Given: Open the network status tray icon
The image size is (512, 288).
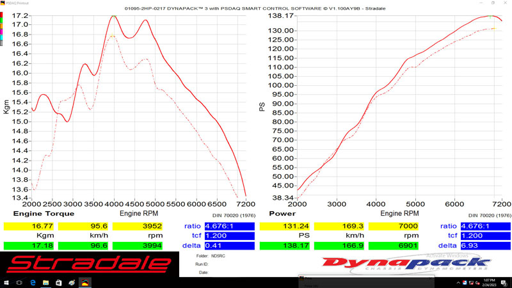Looking at the screenshot, I should (471, 283).
